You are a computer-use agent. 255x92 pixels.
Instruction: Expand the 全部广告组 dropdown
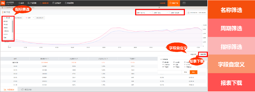(161, 13)
